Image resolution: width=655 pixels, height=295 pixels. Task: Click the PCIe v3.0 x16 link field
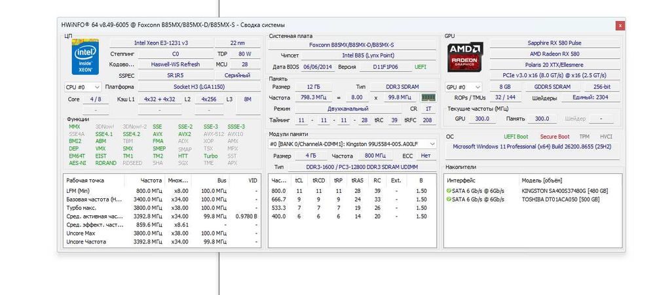click(554, 75)
